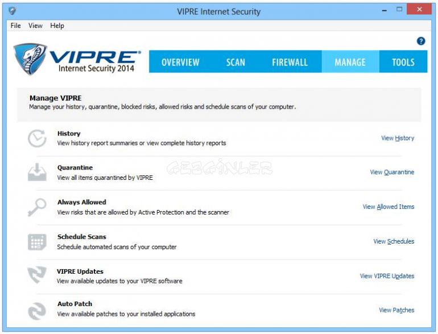The width and height of the screenshot is (438, 334).
Task: Click the Schedule Scans heading
Action: (x=81, y=237)
